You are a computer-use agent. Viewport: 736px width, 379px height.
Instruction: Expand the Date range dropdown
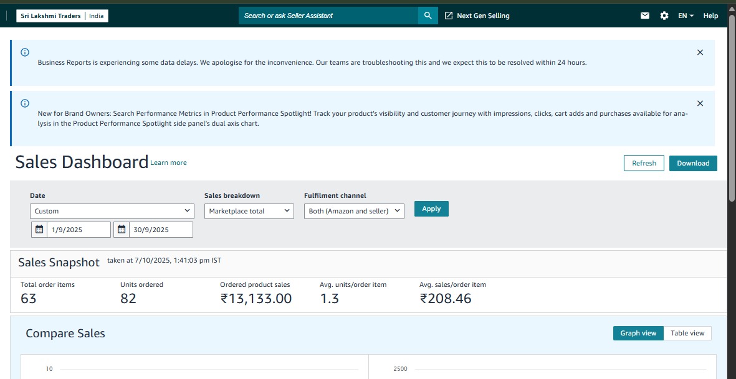(112, 211)
